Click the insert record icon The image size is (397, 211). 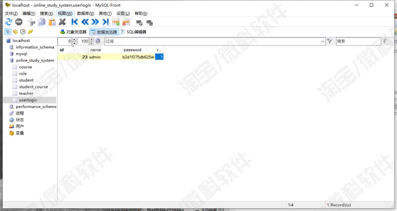coord(116,22)
